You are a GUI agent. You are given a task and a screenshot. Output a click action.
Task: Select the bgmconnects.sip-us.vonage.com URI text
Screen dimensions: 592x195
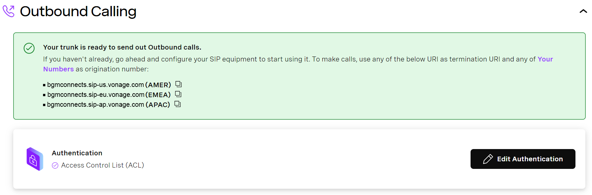pyautogui.click(x=95, y=85)
